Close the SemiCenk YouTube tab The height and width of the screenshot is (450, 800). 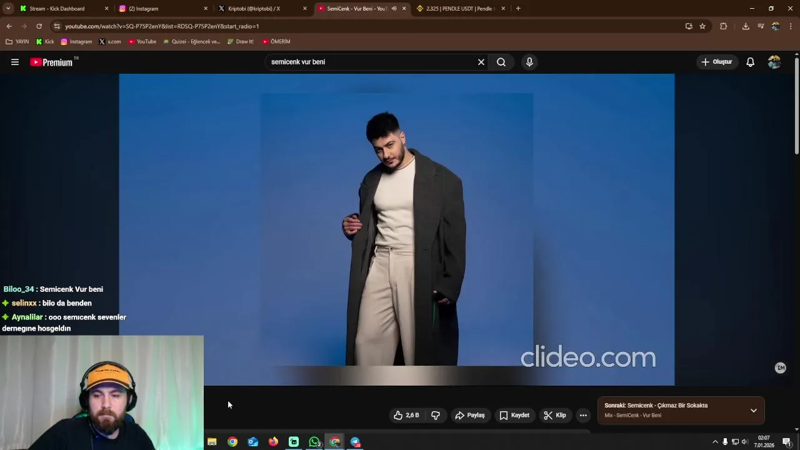(x=404, y=9)
